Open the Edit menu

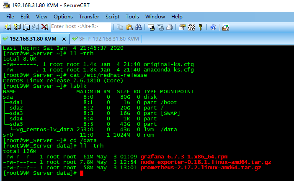tap(25, 17)
